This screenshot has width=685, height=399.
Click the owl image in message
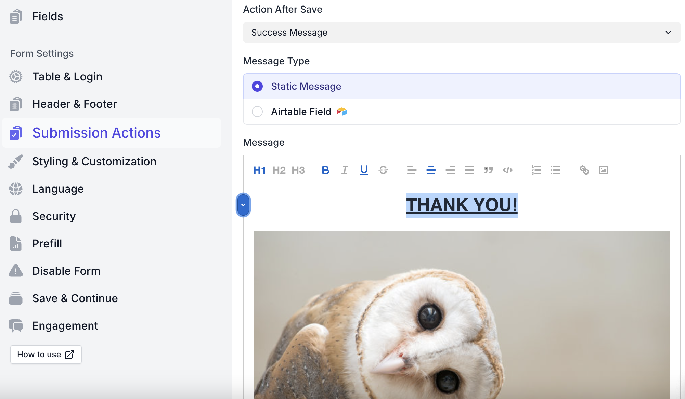pyautogui.click(x=462, y=315)
